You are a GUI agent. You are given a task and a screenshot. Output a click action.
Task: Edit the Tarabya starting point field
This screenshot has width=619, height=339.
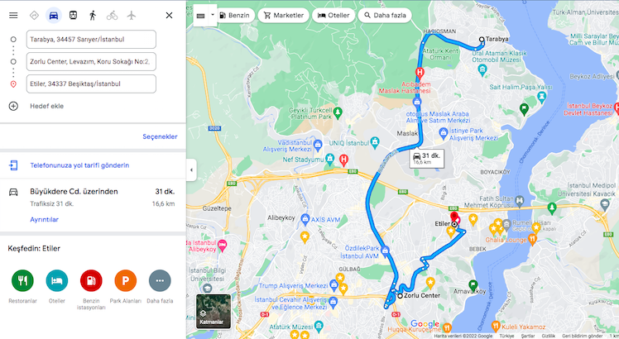coord(91,40)
